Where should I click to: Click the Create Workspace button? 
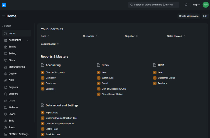[x=188, y=16]
